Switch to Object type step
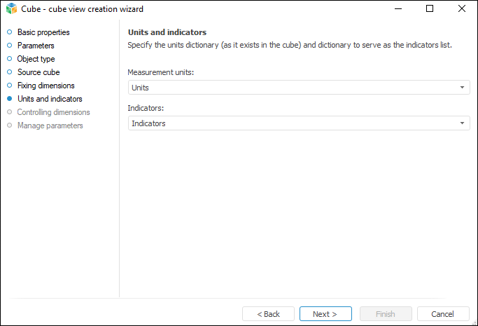The image size is (478, 326). click(36, 59)
